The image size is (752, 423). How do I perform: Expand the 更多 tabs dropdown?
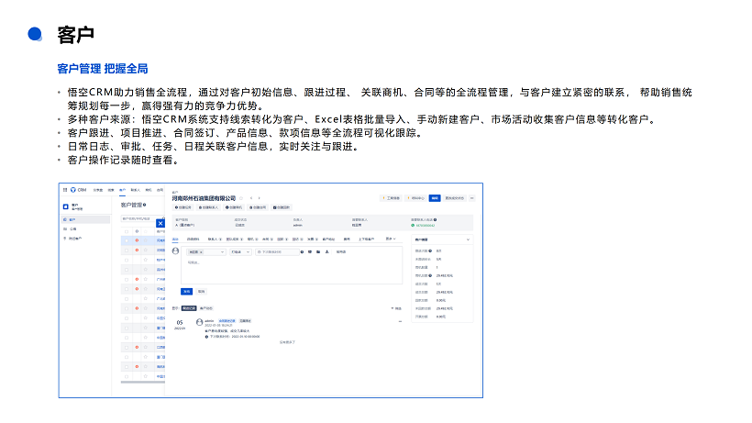click(391, 239)
